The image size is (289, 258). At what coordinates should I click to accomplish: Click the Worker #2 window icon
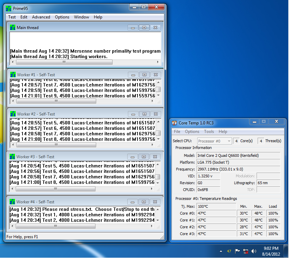(x=13, y=114)
